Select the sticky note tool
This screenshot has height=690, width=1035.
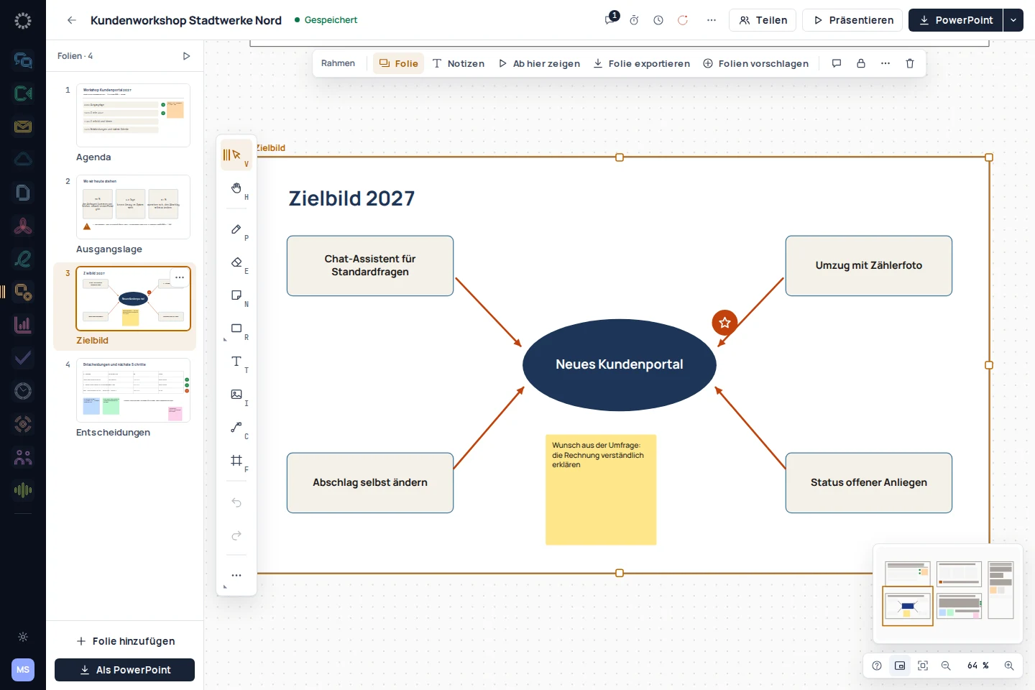point(236,295)
